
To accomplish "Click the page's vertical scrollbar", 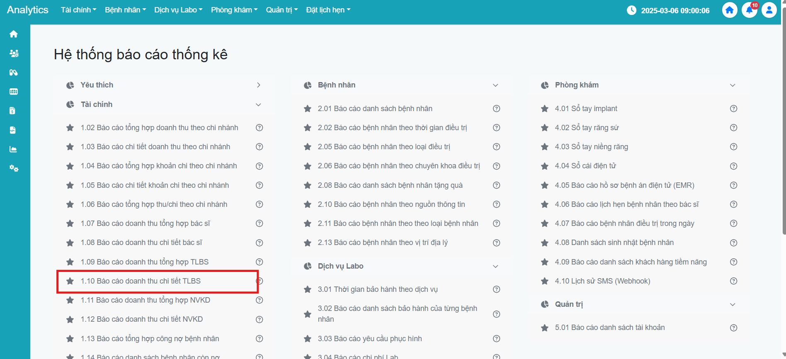I will tap(783, 124).
